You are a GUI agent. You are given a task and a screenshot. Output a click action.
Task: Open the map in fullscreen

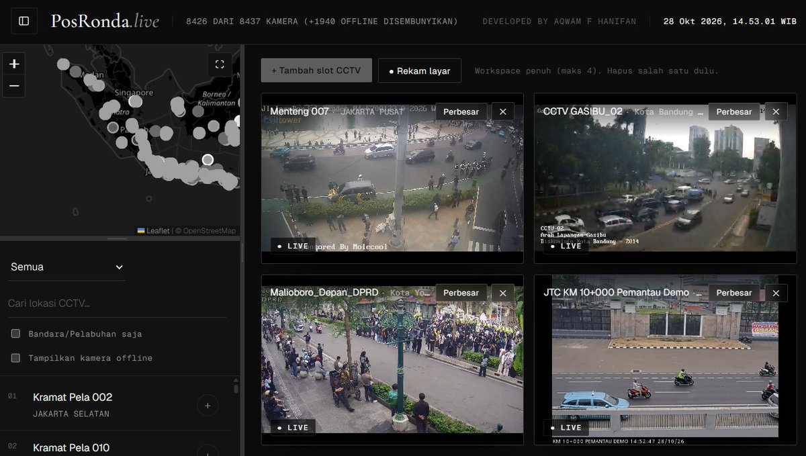click(220, 64)
